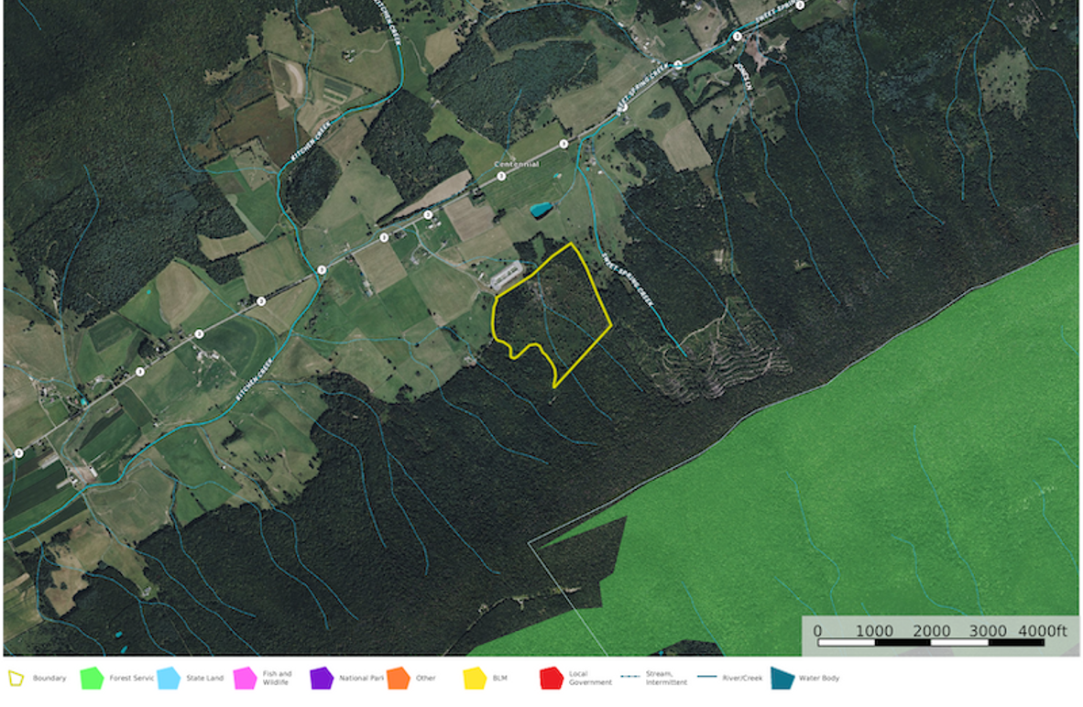Click the River/Creek legend line symbol

706,679
